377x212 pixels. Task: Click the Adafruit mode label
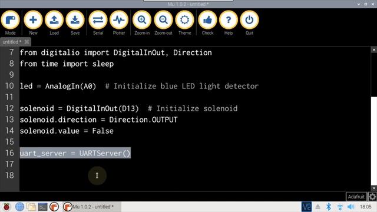tap(356, 197)
